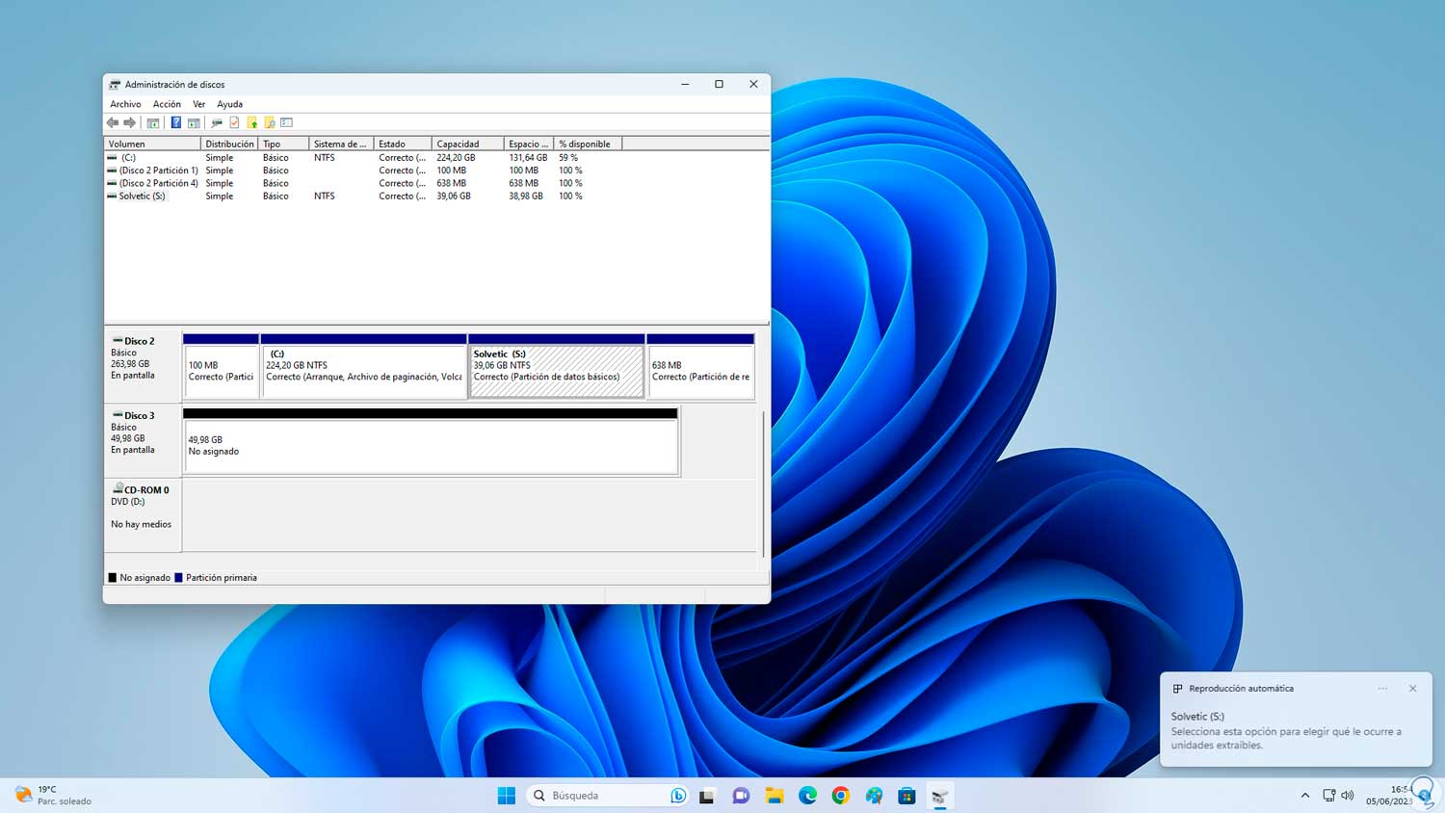
Task: Show hidden system tray icons chevron
Action: click(x=1305, y=796)
